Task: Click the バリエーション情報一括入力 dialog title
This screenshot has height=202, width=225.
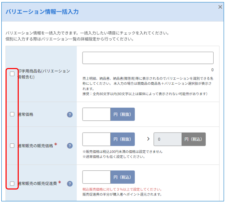Action: [x=42, y=12]
